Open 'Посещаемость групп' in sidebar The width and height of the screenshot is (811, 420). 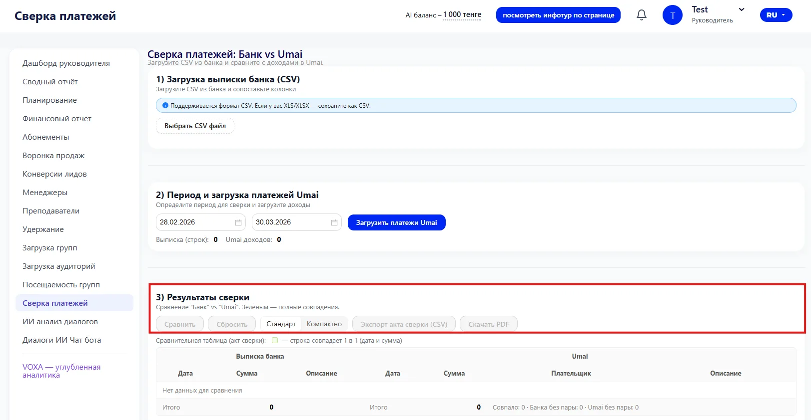click(x=61, y=285)
